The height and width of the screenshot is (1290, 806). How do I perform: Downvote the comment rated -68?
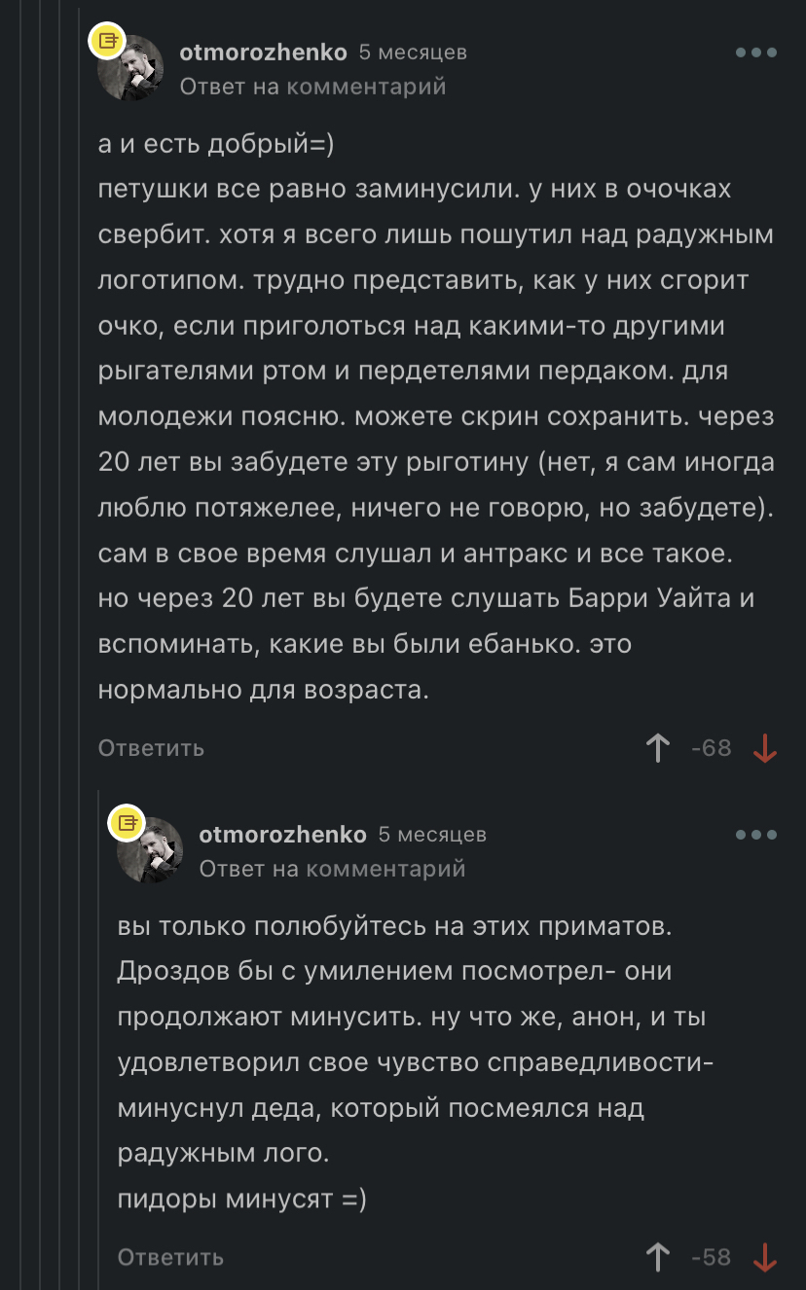coord(765,748)
